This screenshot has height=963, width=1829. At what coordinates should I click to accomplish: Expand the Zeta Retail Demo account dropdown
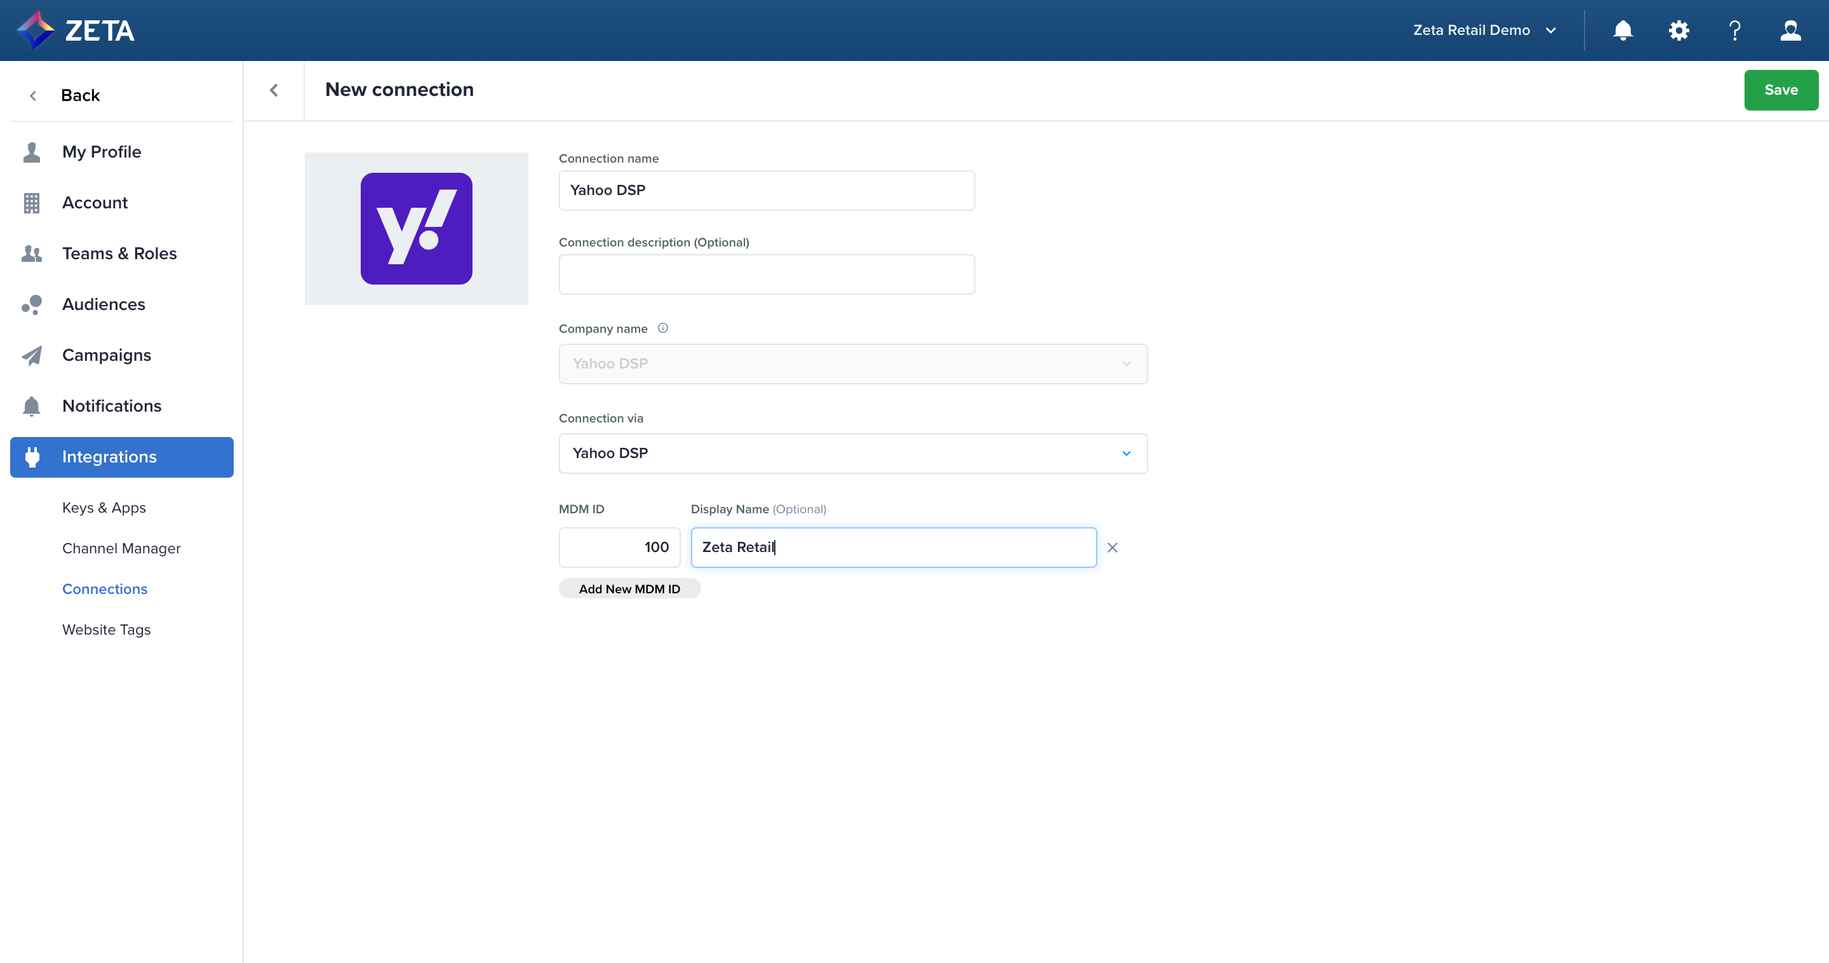coord(1484,30)
